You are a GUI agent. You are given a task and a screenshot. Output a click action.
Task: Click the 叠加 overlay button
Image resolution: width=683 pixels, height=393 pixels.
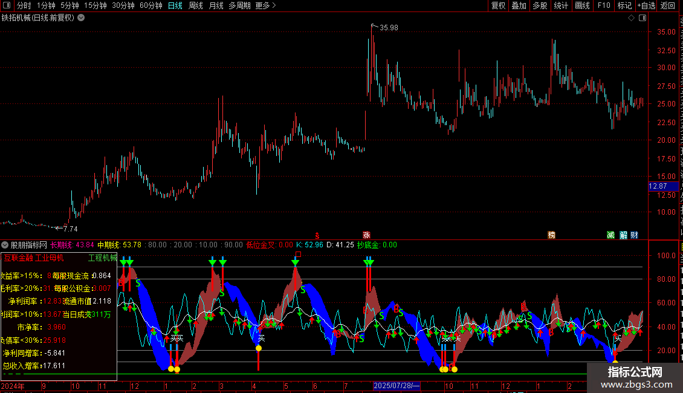(x=519, y=5)
